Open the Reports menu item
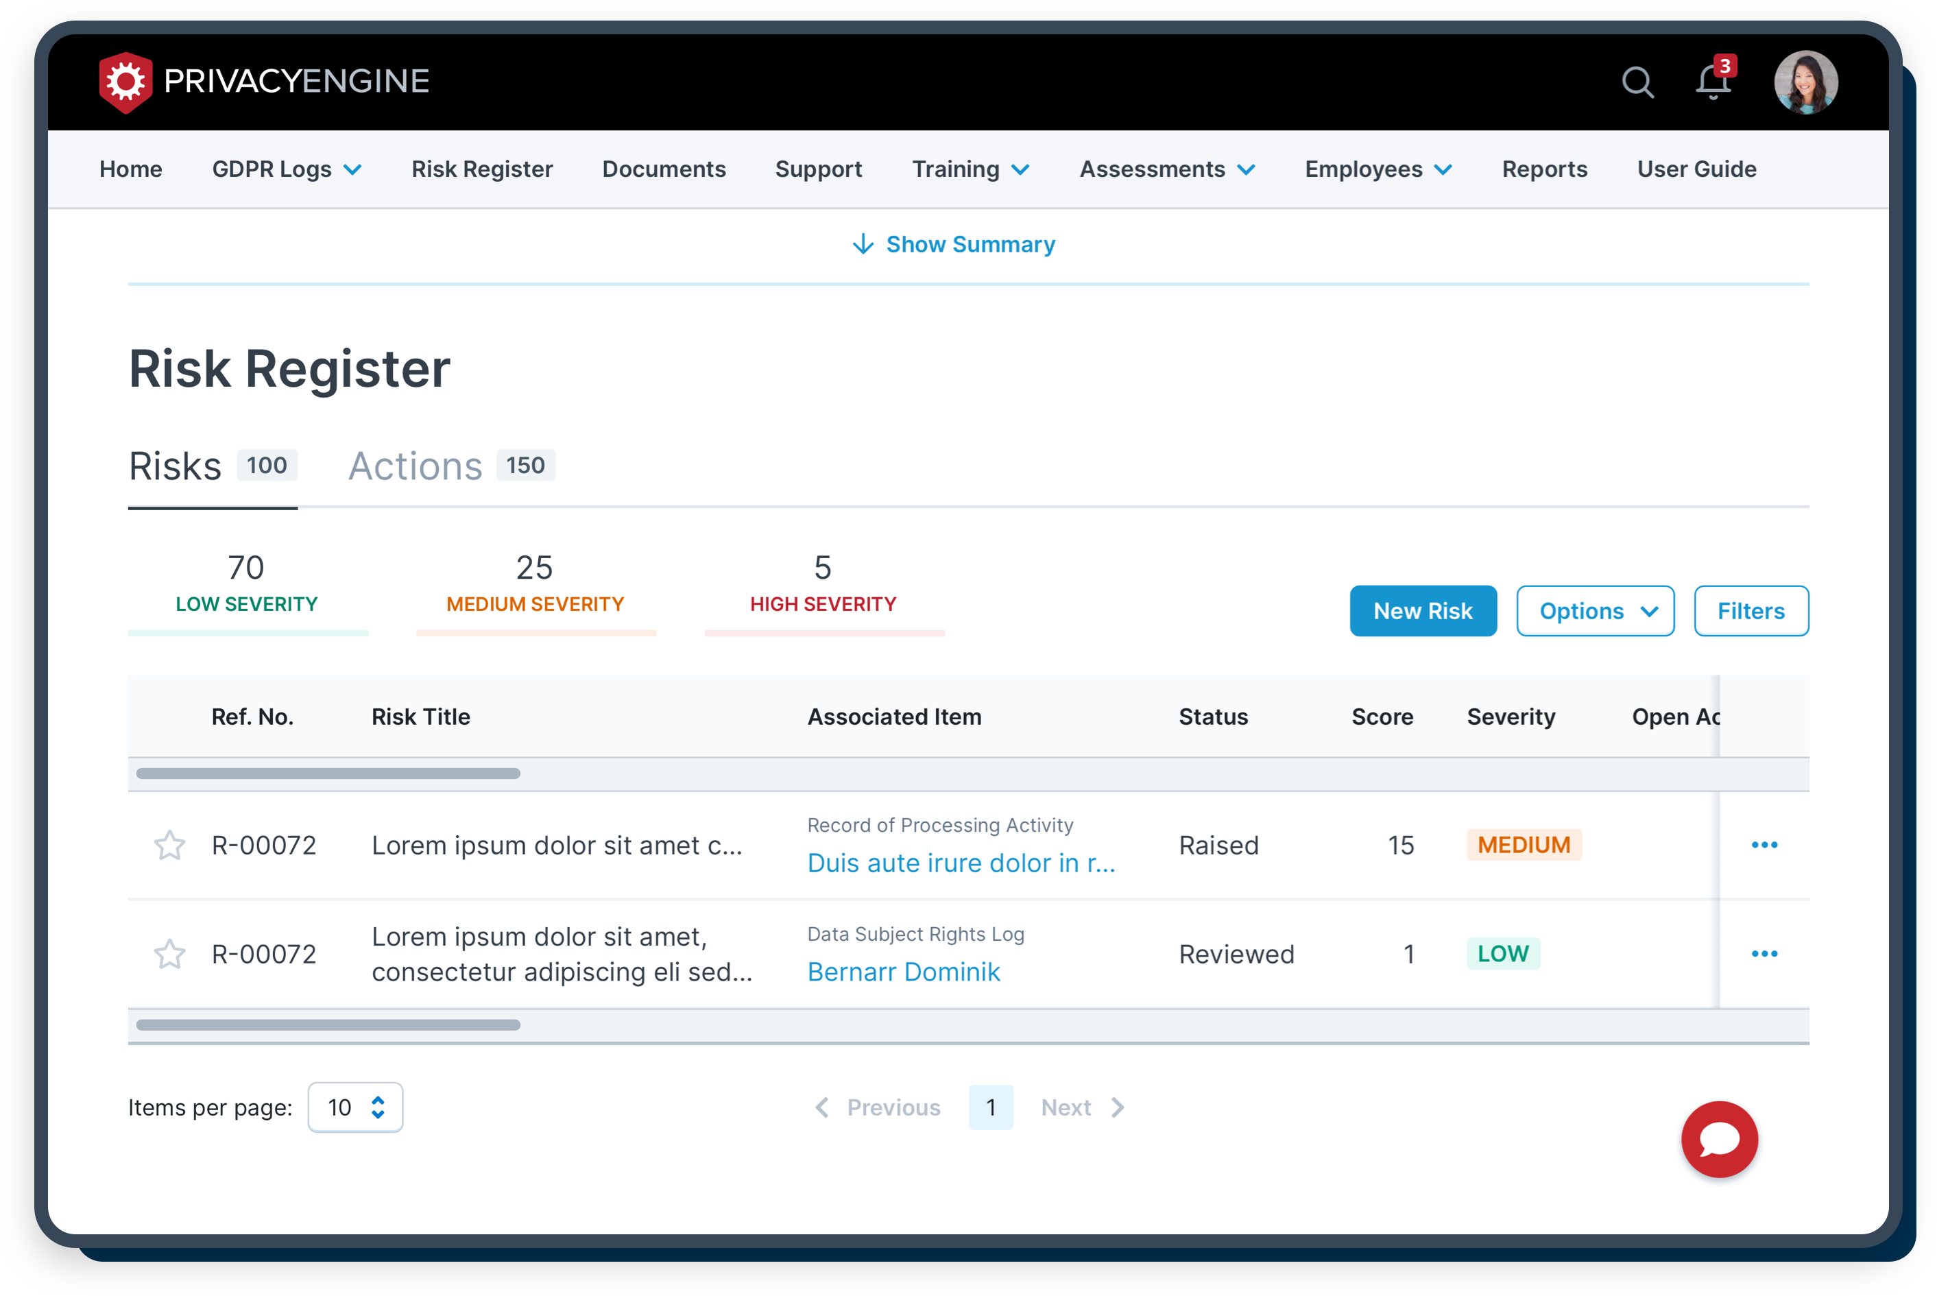This screenshot has width=1937, height=1296. coord(1543,169)
